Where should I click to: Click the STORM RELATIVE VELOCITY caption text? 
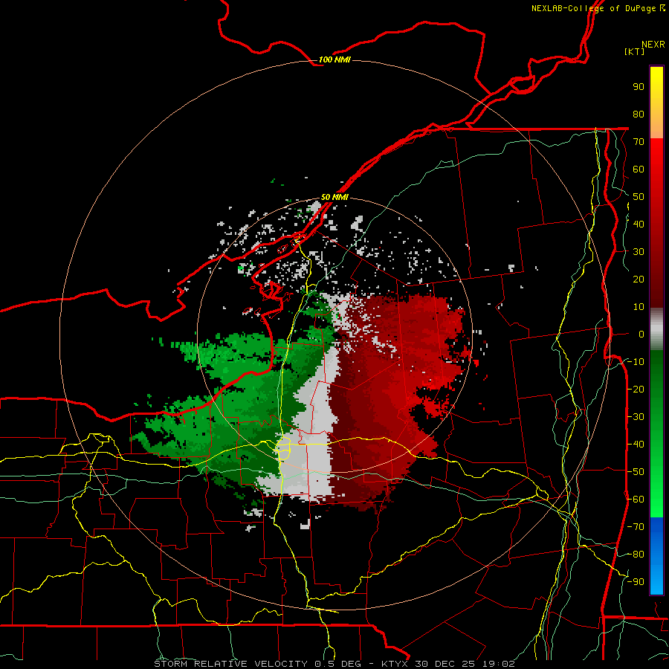[x=230, y=664]
